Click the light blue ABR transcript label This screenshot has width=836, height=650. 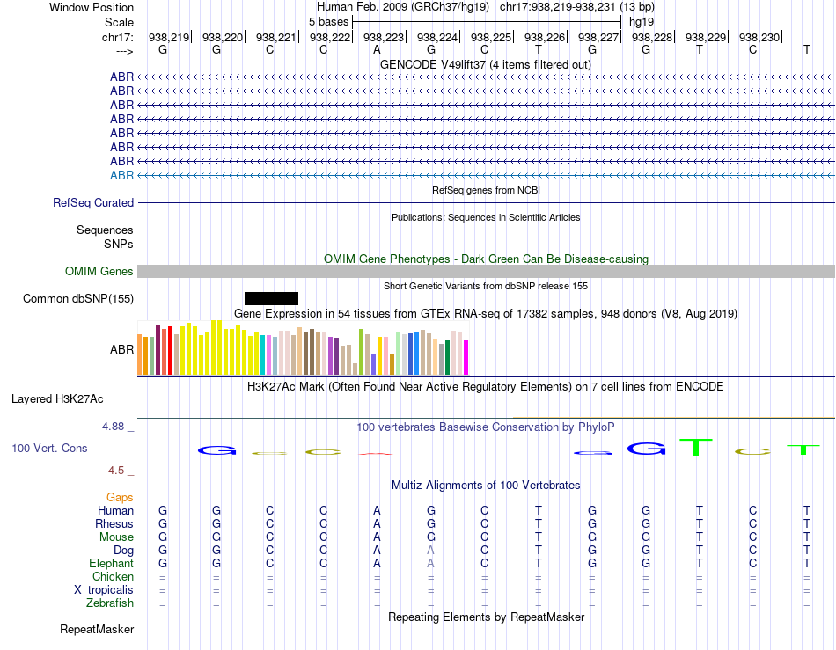point(121,175)
